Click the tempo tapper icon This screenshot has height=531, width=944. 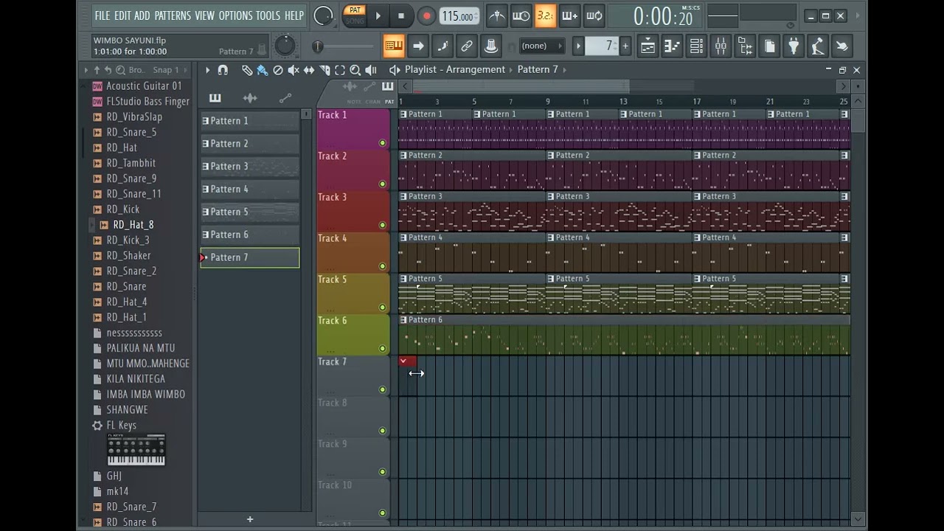pyautogui.click(x=817, y=46)
